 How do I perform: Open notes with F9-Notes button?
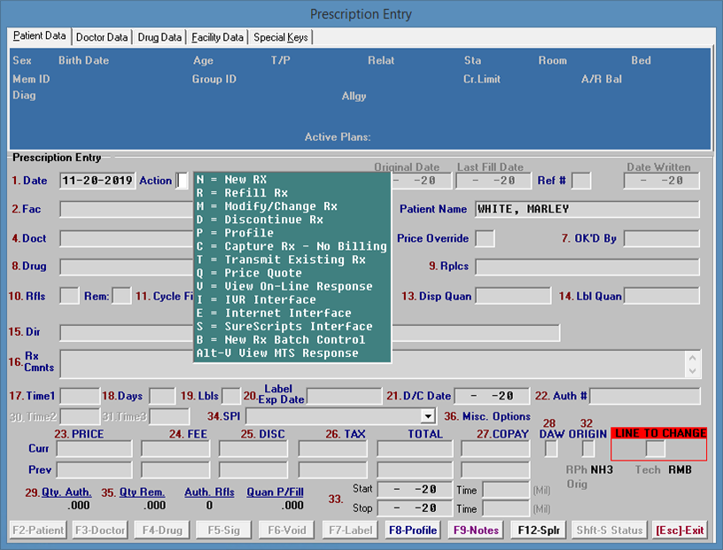tap(477, 531)
